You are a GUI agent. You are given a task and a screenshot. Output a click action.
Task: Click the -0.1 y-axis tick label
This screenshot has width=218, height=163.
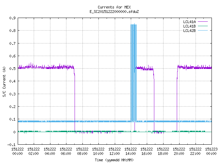(11, 145)
